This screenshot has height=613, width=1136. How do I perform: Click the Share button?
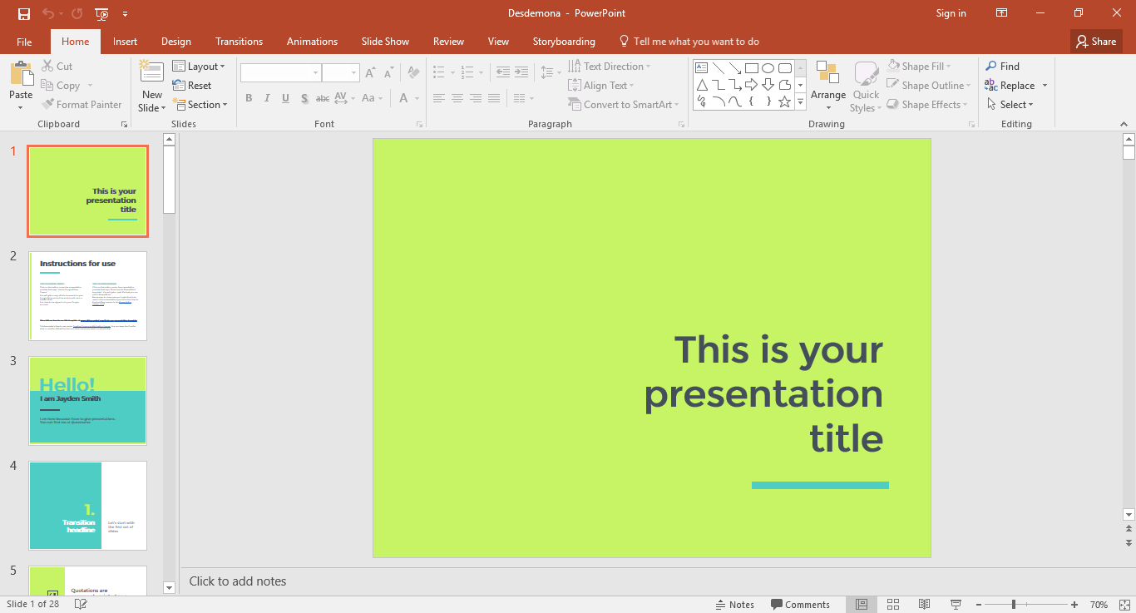coord(1095,42)
